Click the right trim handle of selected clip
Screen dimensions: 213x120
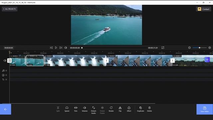[45, 61]
